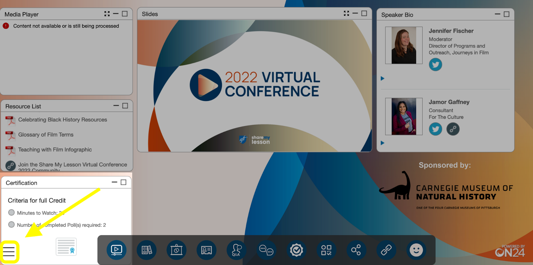533x265 pixels.
Task: Click Jennifer Fischer's Twitter button
Action: point(435,65)
